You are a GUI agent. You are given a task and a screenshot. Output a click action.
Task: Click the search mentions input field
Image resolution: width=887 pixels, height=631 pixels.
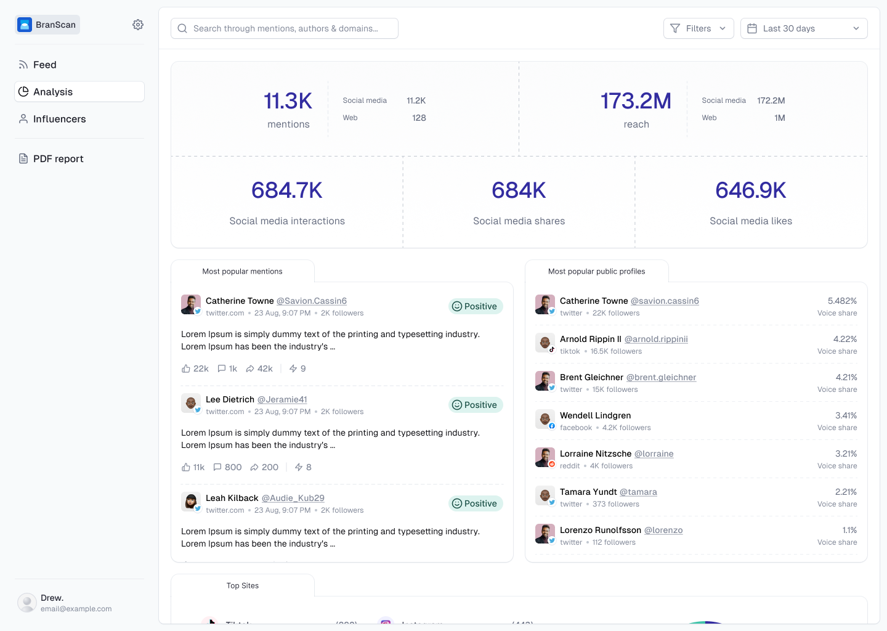coord(284,28)
